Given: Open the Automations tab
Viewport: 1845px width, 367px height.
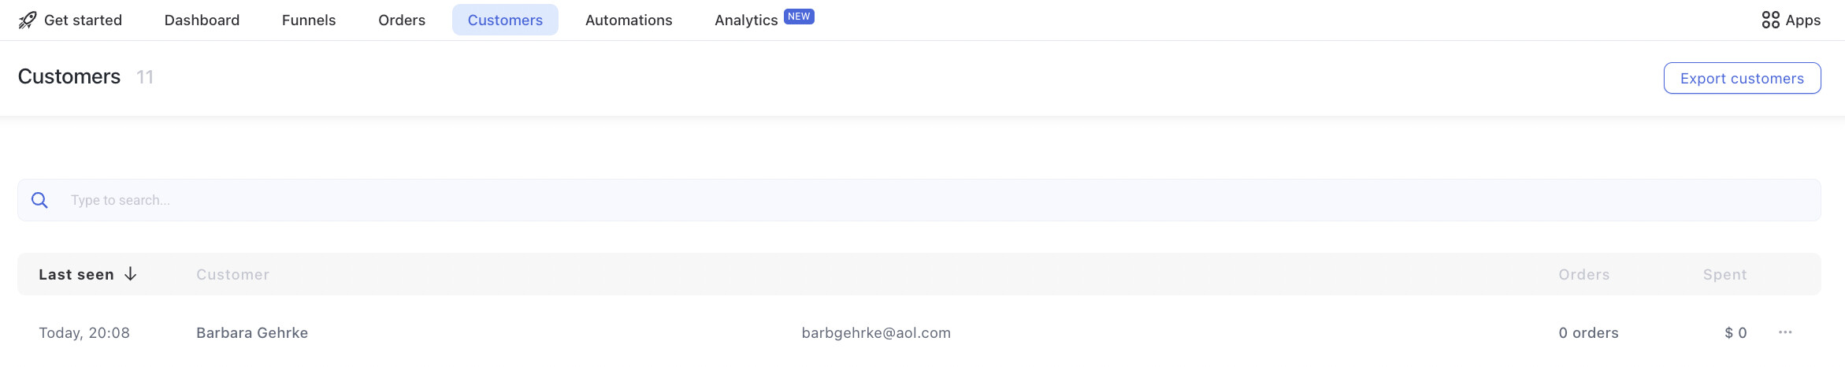Looking at the screenshot, I should (x=629, y=20).
